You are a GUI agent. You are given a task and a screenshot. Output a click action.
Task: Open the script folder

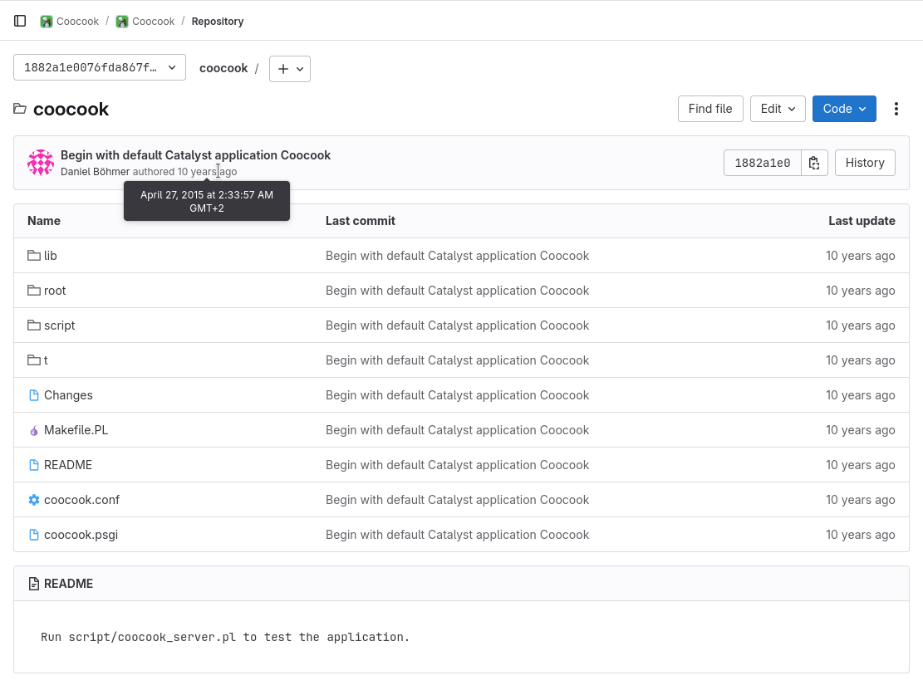[60, 325]
